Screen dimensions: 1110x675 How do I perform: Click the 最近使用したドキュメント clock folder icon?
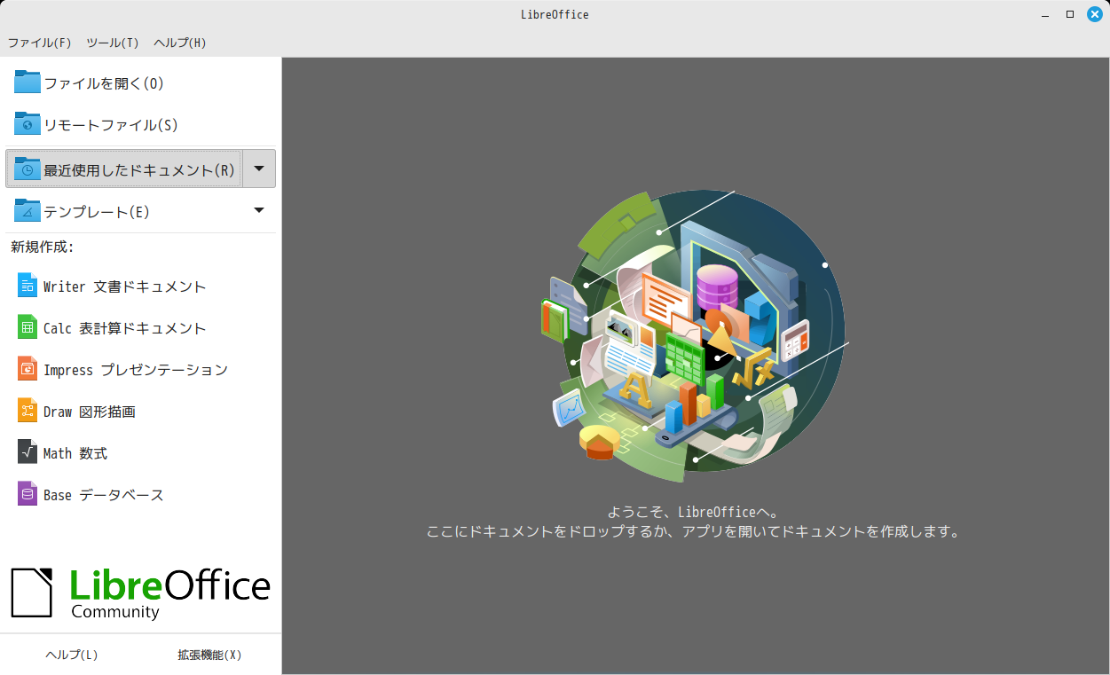28,169
